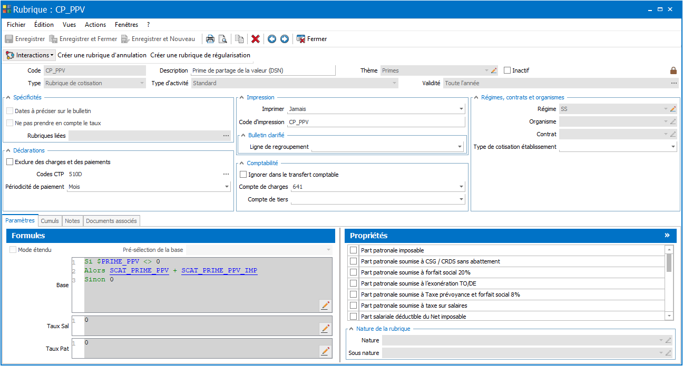Viewport: 683px width, 366px height.
Task: Click the properties list scrollbar thumb
Action: point(669,262)
